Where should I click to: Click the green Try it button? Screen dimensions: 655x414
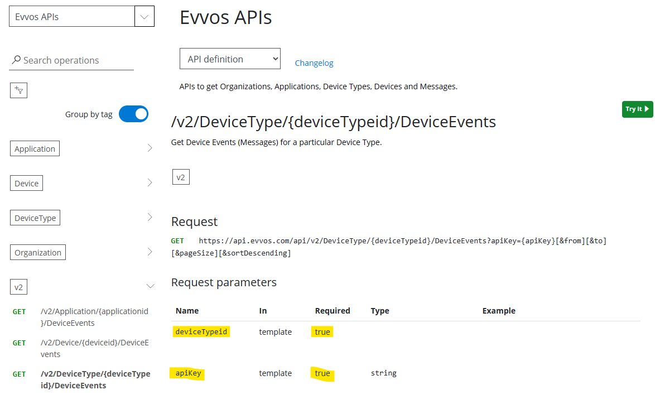click(x=637, y=109)
